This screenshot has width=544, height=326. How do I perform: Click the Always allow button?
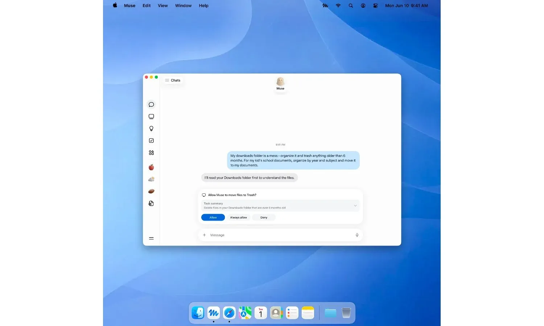(x=238, y=217)
